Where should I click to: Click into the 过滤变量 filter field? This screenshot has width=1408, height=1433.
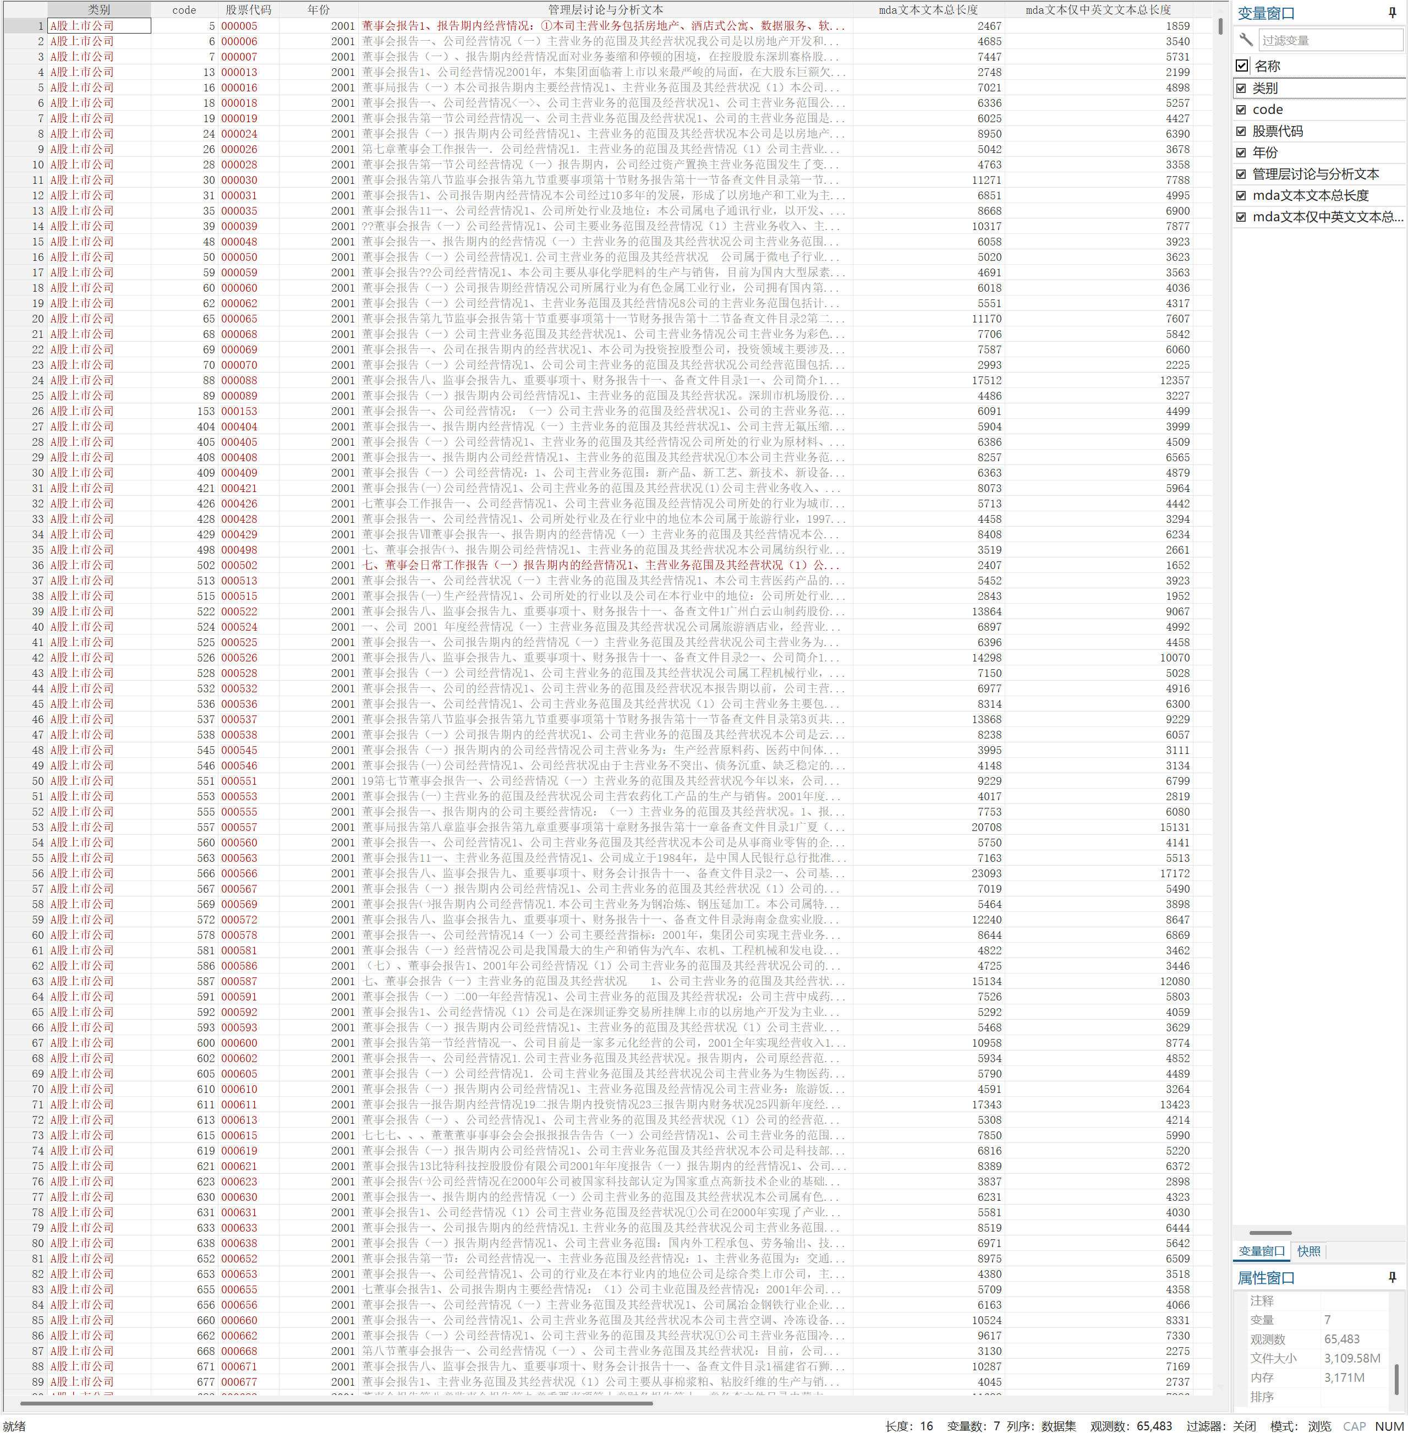[1329, 40]
